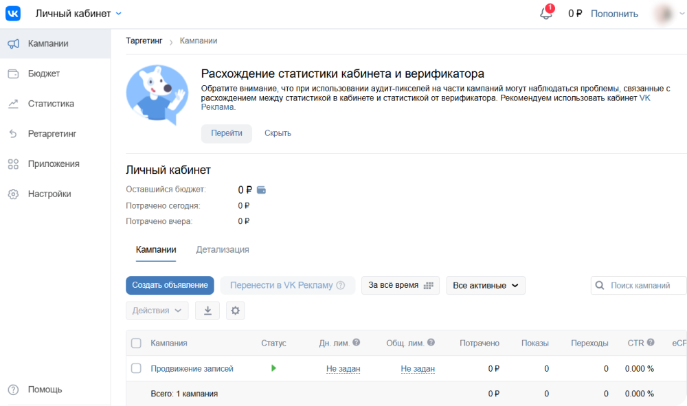
Task: Click help icon beside CTR
Action: click(651, 343)
